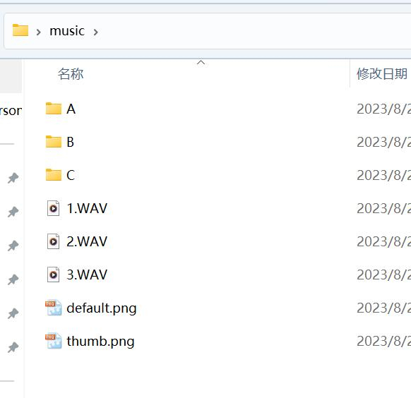
Task: Select file name 2.WAV
Action: pos(87,241)
